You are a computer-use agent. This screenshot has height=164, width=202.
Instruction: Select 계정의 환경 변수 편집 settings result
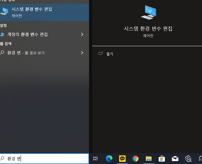(44, 34)
